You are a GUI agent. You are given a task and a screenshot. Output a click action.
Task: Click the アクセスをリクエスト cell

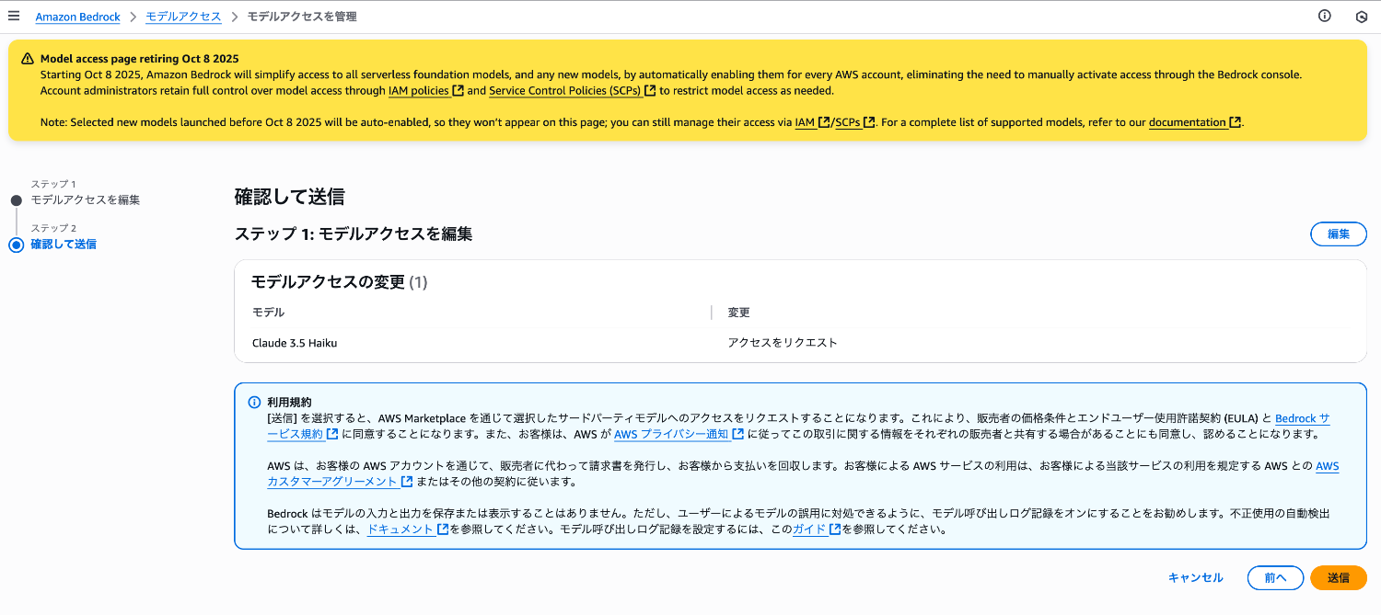(x=783, y=343)
